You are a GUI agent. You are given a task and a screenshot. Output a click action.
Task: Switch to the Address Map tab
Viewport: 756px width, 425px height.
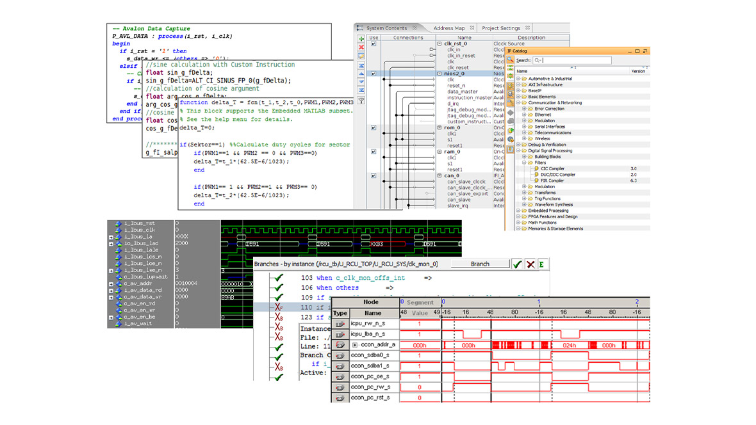[448, 28]
